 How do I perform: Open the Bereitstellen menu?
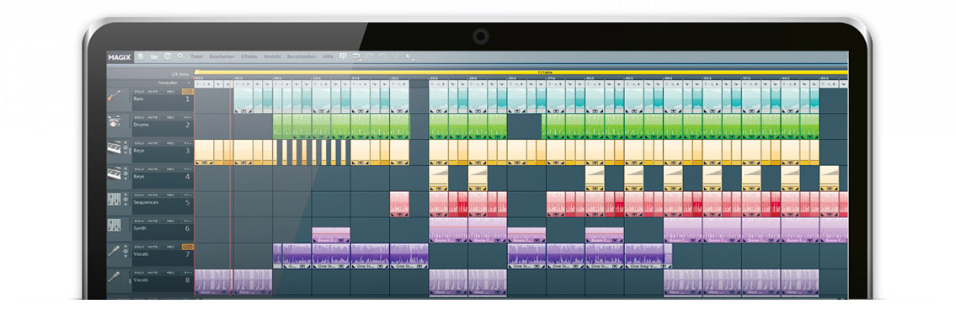302,56
